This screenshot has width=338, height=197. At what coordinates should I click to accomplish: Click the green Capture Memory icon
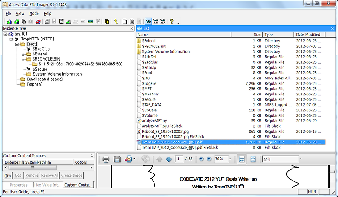91,21
